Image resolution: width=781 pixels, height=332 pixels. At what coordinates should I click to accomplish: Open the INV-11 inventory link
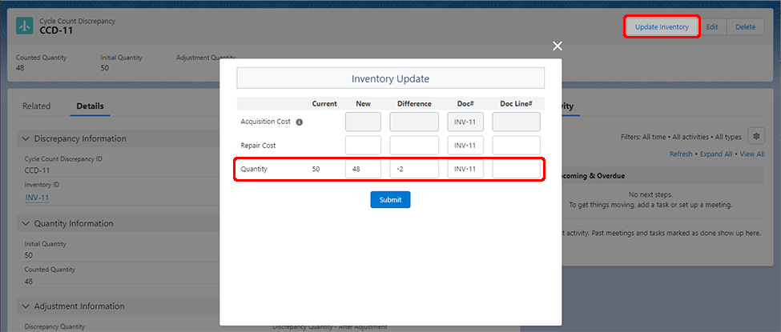click(37, 198)
